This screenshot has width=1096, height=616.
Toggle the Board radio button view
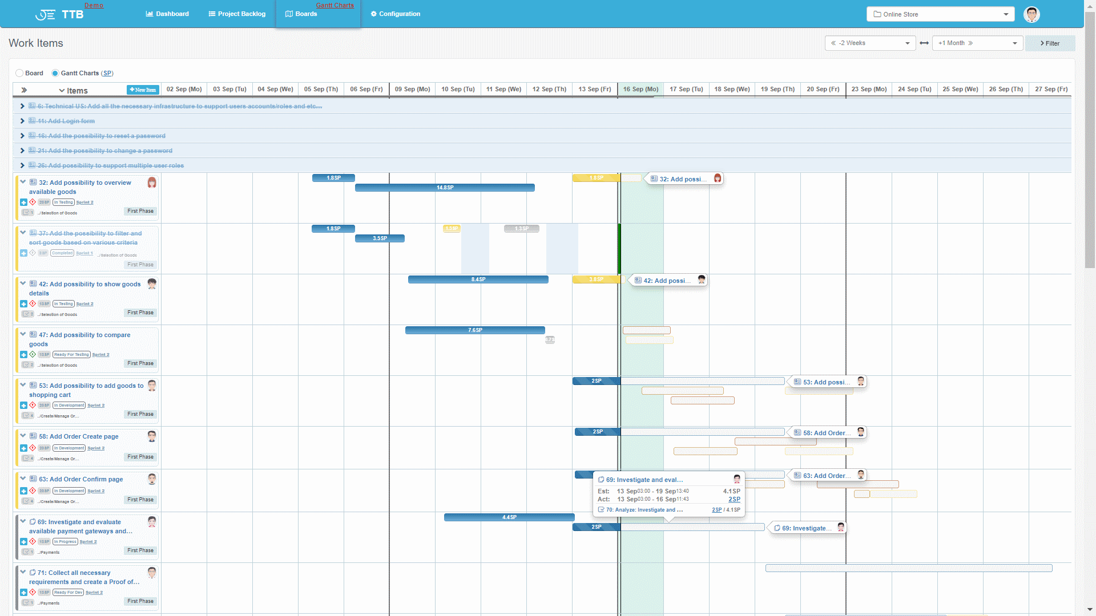19,73
